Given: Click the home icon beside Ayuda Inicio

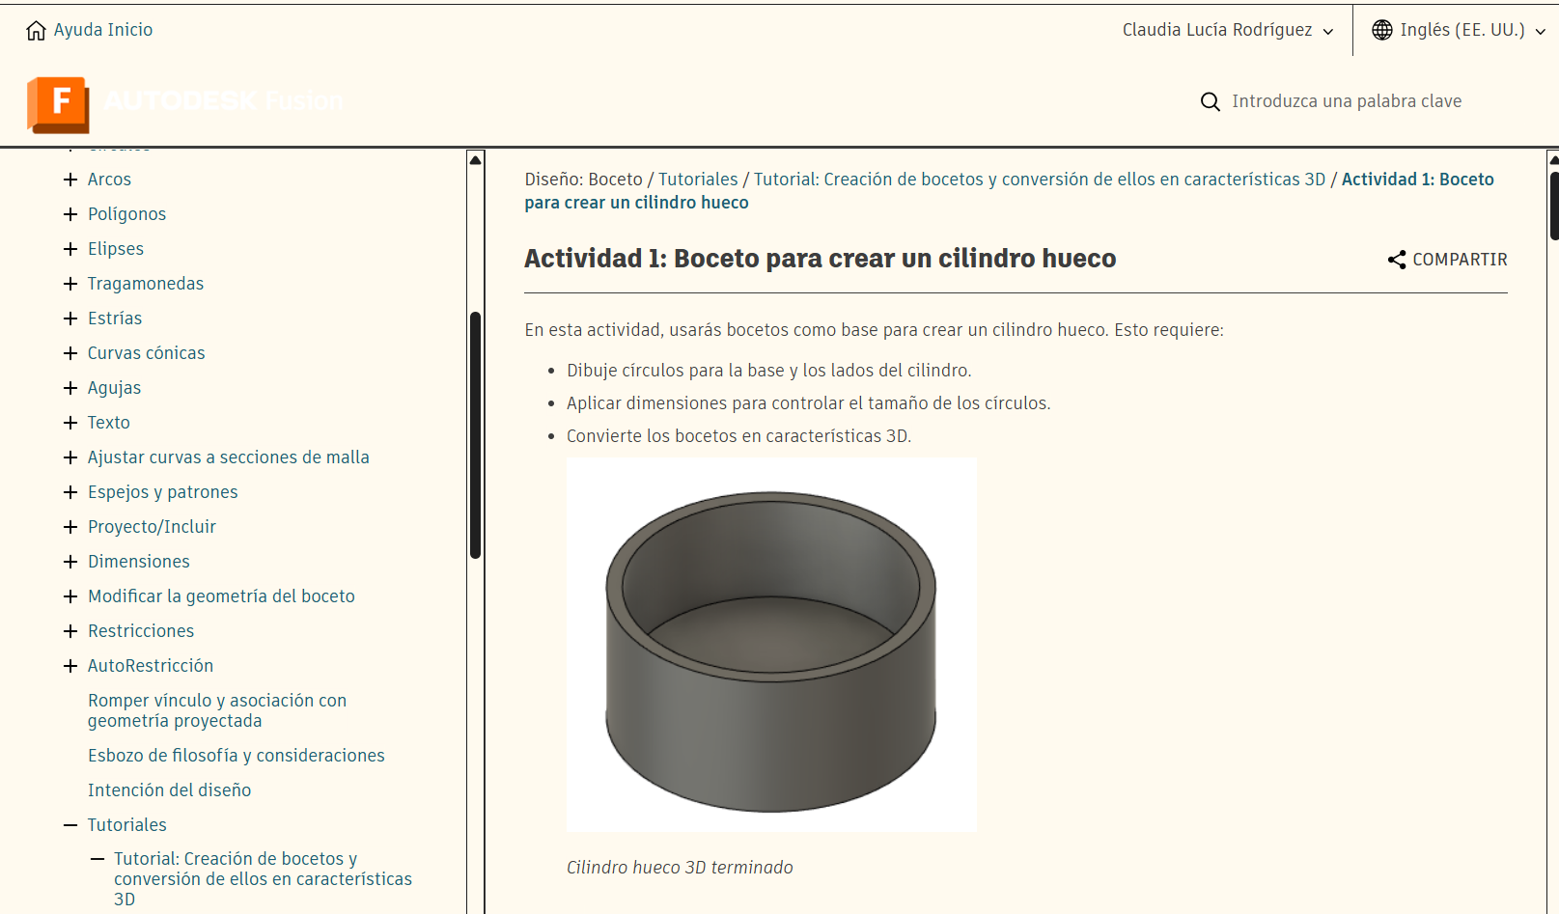Looking at the screenshot, I should 36,31.
